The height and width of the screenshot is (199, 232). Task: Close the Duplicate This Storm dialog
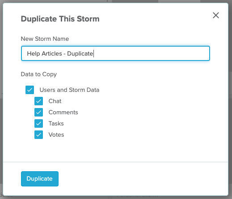(216, 15)
